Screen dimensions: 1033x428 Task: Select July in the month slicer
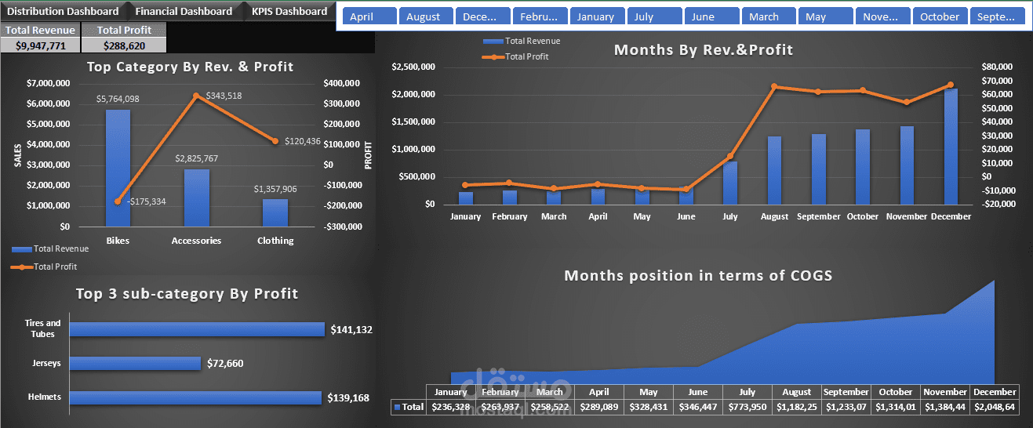[655, 16]
